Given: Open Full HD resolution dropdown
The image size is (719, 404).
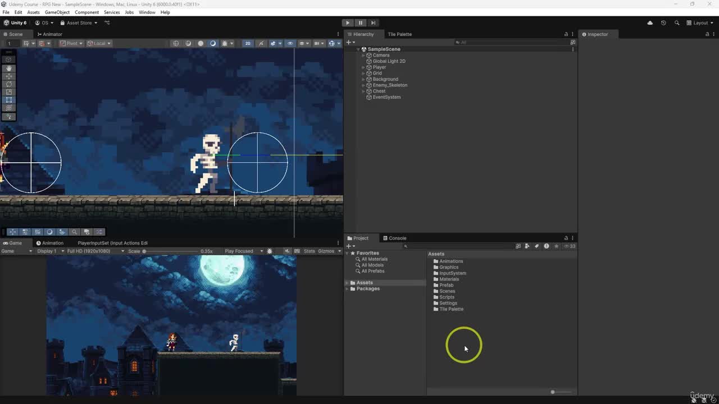Looking at the screenshot, I should 95,251.
